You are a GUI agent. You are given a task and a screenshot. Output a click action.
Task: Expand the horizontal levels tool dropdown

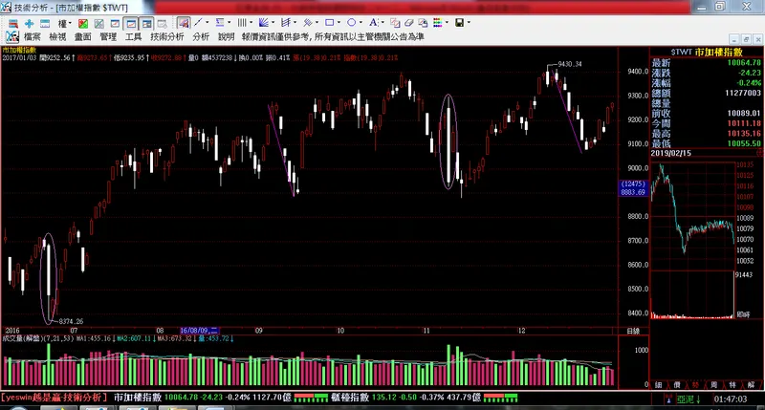click(229, 22)
